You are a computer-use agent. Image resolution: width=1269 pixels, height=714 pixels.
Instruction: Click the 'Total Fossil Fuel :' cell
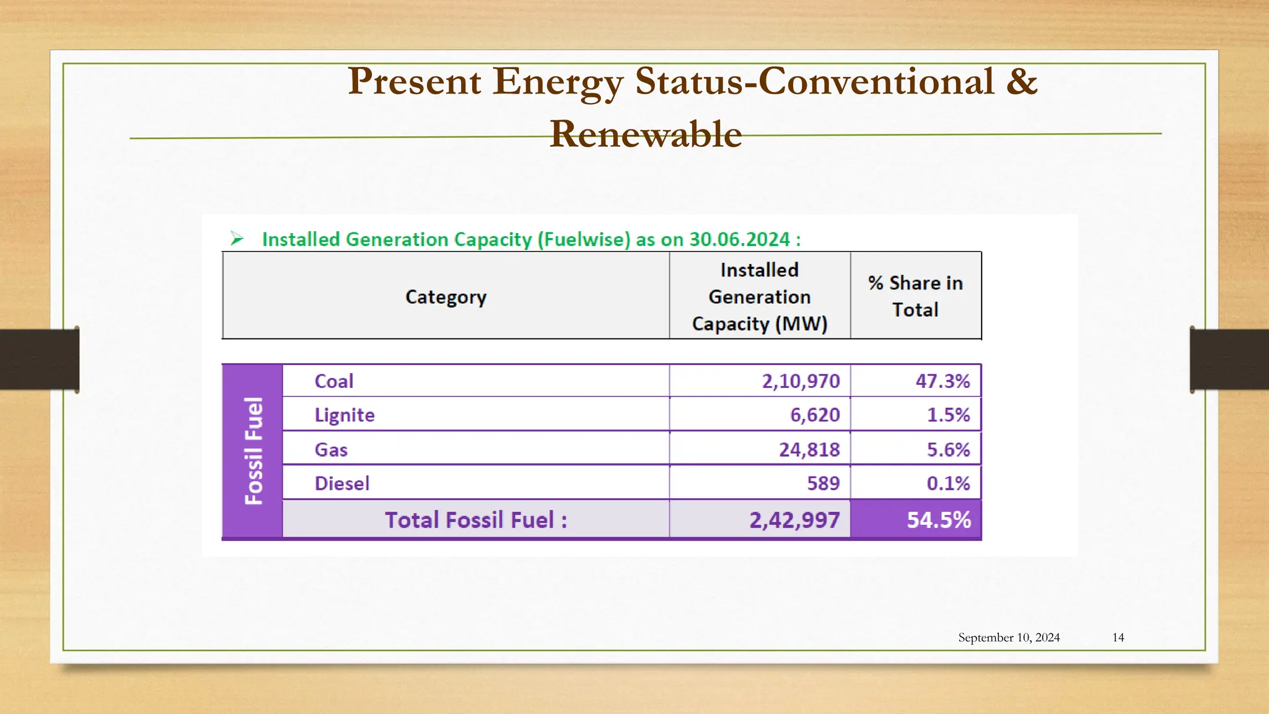475,520
